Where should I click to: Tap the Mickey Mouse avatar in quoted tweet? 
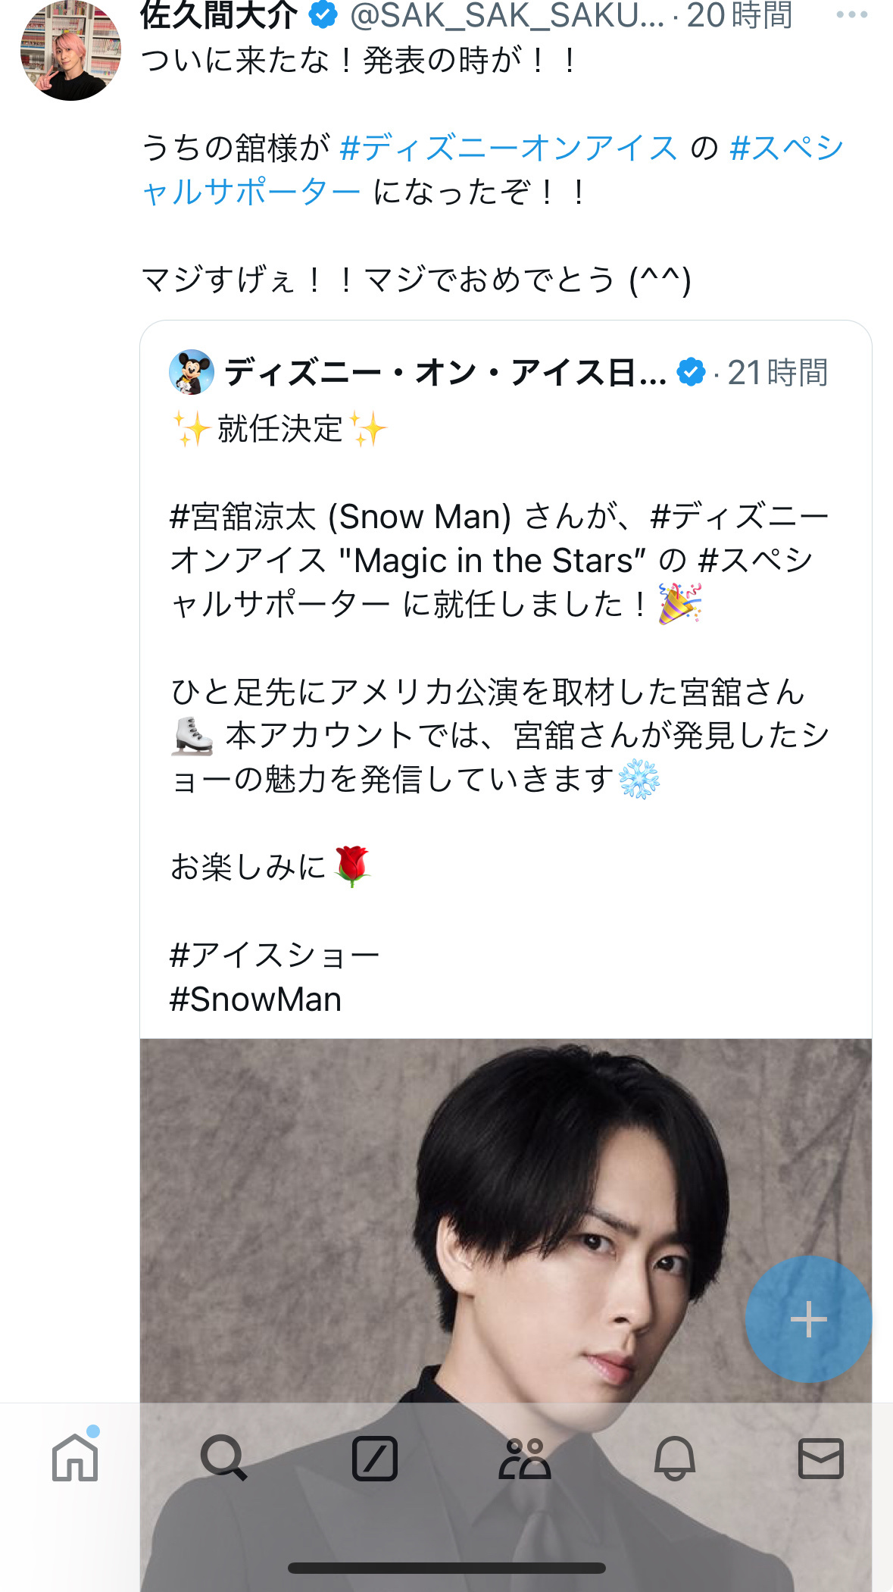point(192,372)
